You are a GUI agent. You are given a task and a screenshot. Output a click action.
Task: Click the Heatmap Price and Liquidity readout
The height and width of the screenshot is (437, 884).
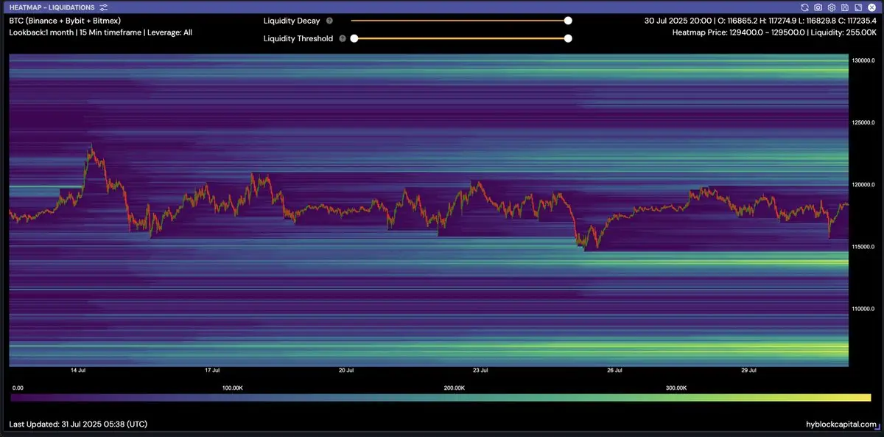click(x=774, y=32)
